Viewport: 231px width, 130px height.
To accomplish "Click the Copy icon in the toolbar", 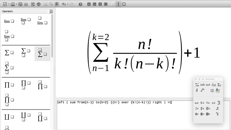I will click(x=51, y=4).
